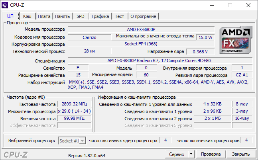Click the 0.968 V core voltage value
Image resolution: width=258 pixels, height=160 pixels.
click(200, 52)
